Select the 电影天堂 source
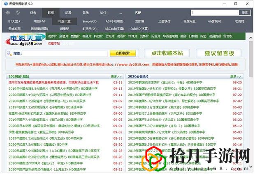255x174 pixels. tap(65, 21)
